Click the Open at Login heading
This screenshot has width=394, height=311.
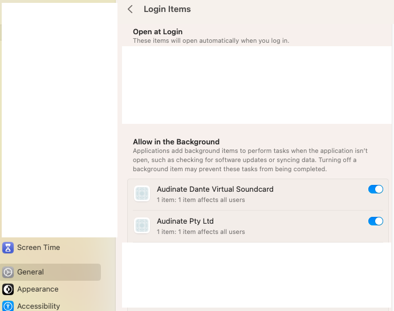pos(157,32)
